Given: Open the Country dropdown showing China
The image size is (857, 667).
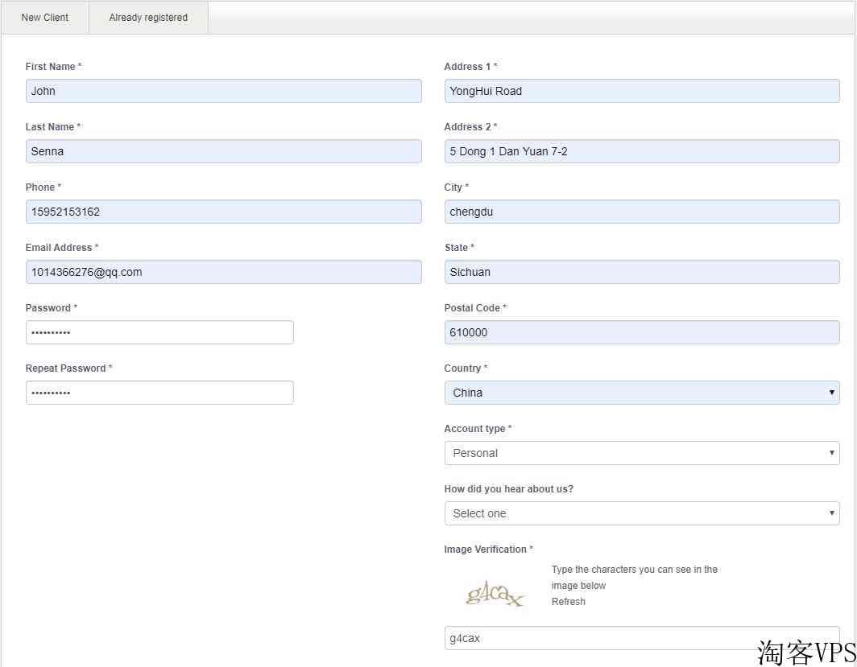Looking at the screenshot, I should tap(642, 393).
